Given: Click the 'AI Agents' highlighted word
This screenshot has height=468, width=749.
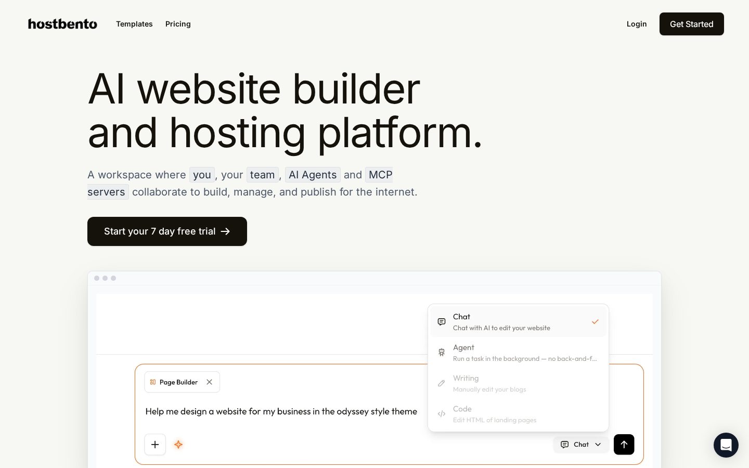Looking at the screenshot, I should point(313,175).
